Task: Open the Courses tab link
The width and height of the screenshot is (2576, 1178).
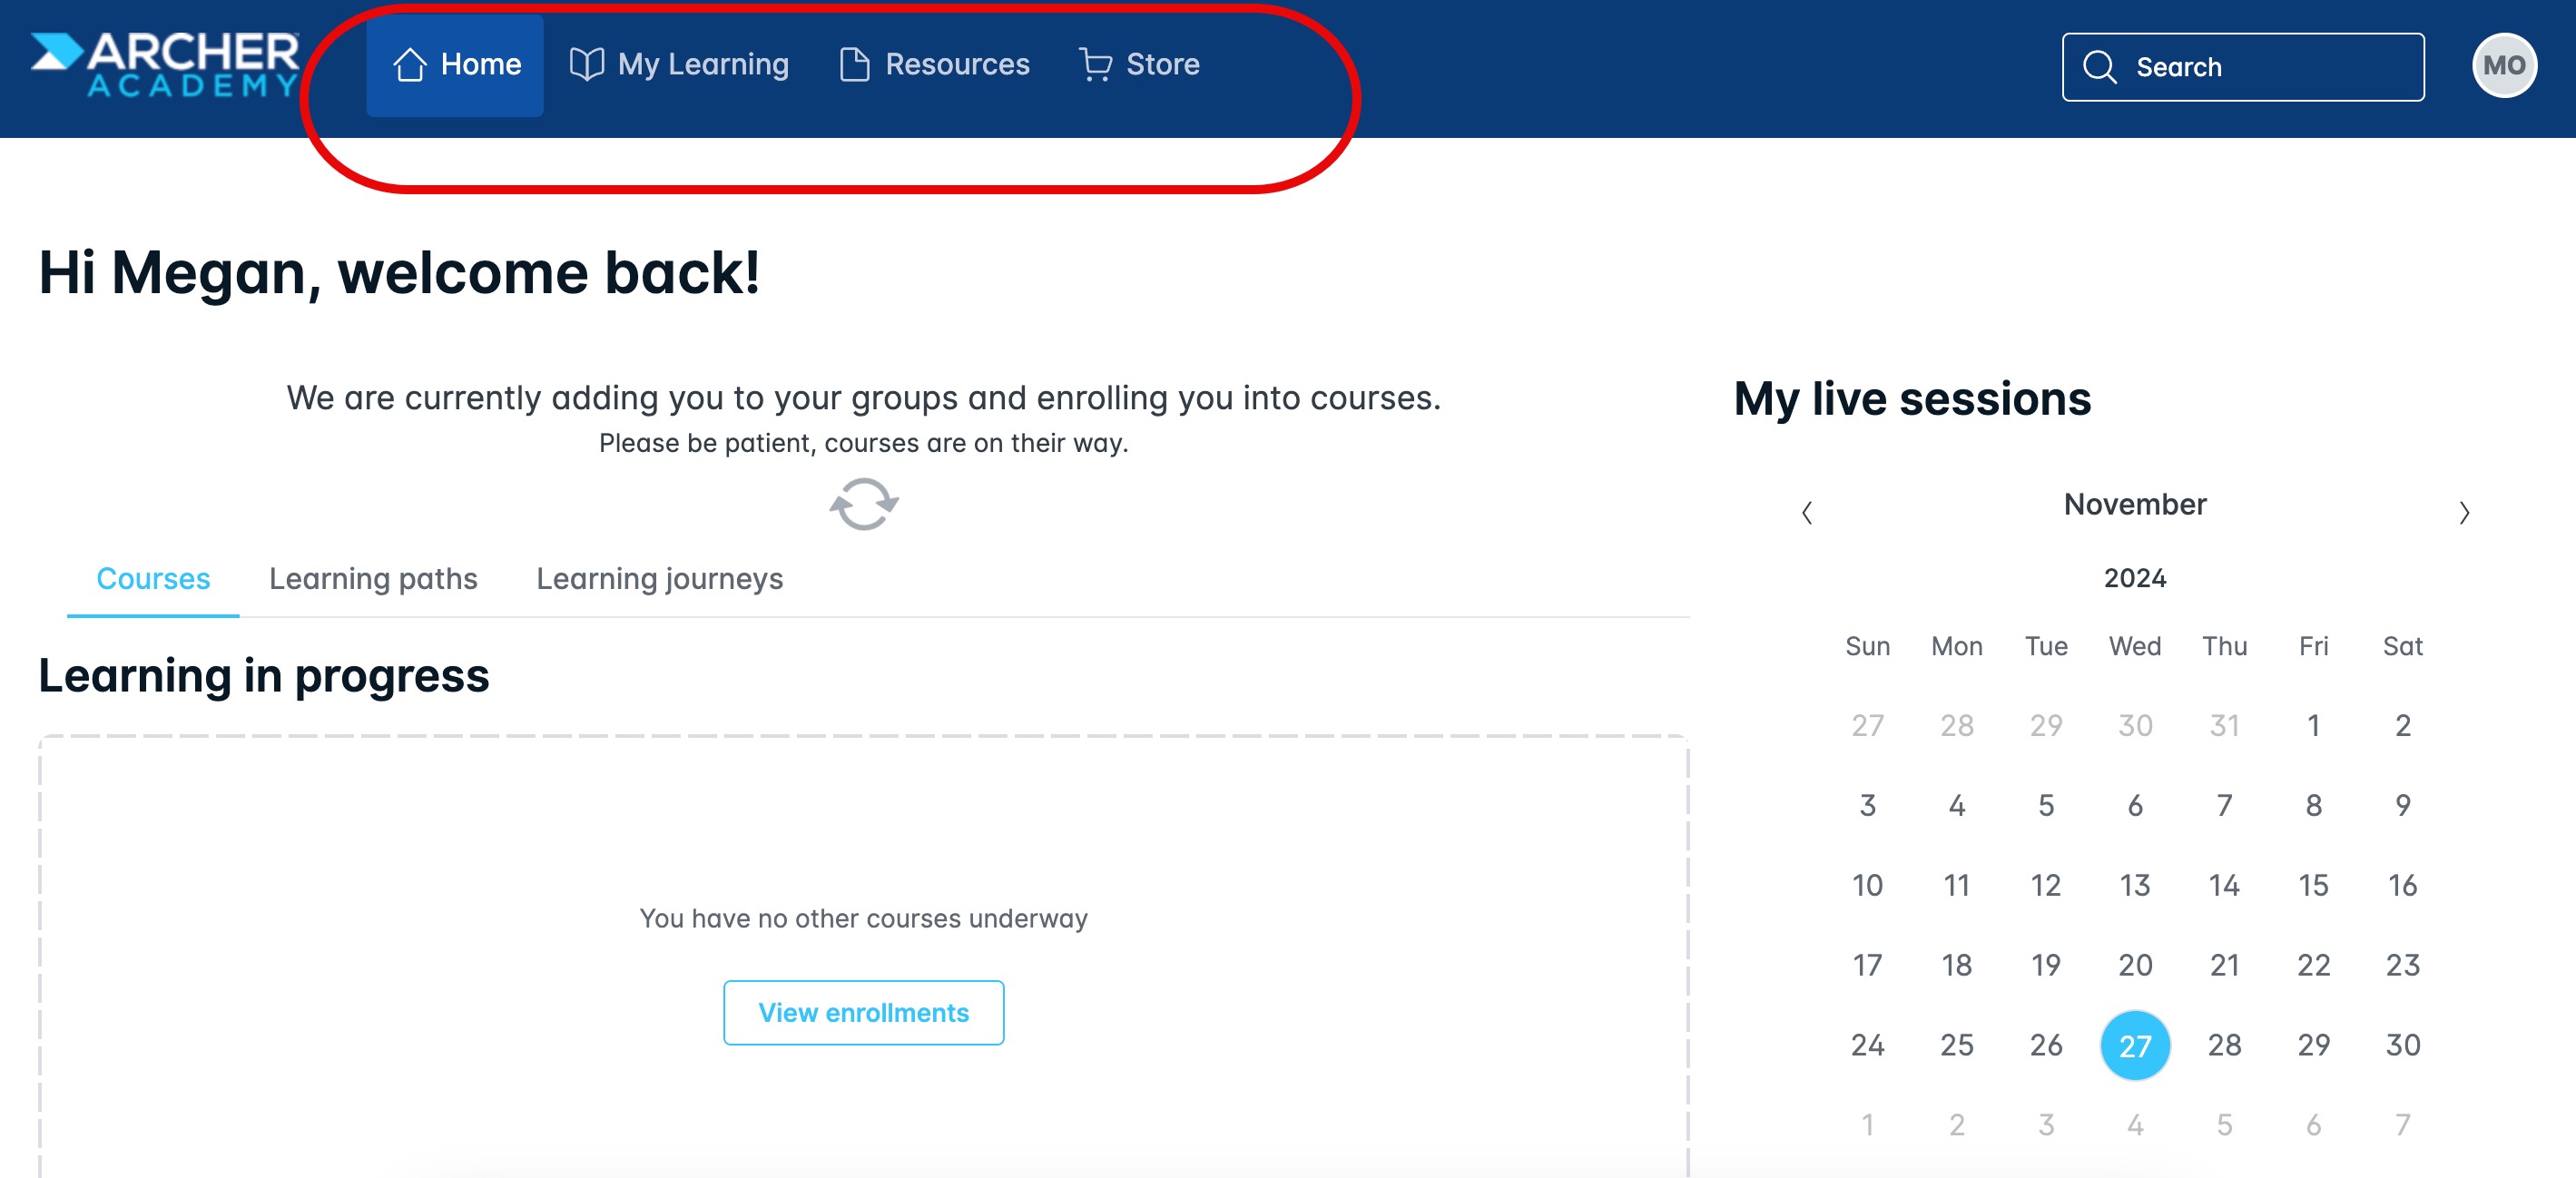Action: pyautogui.click(x=151, y=578)
